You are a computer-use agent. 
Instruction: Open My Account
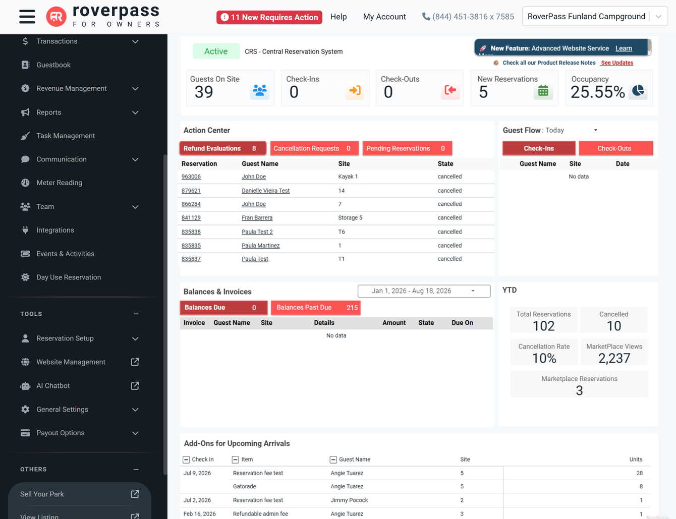(x=384, y=17)
